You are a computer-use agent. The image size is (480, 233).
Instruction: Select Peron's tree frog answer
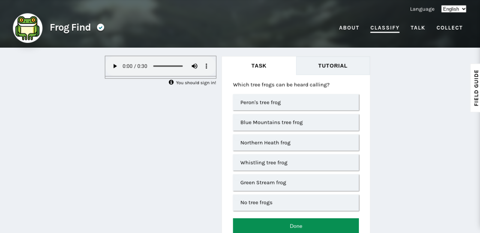(x=295, y=102)
